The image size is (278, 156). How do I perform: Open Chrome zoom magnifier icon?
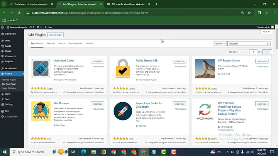pos(242,13)
